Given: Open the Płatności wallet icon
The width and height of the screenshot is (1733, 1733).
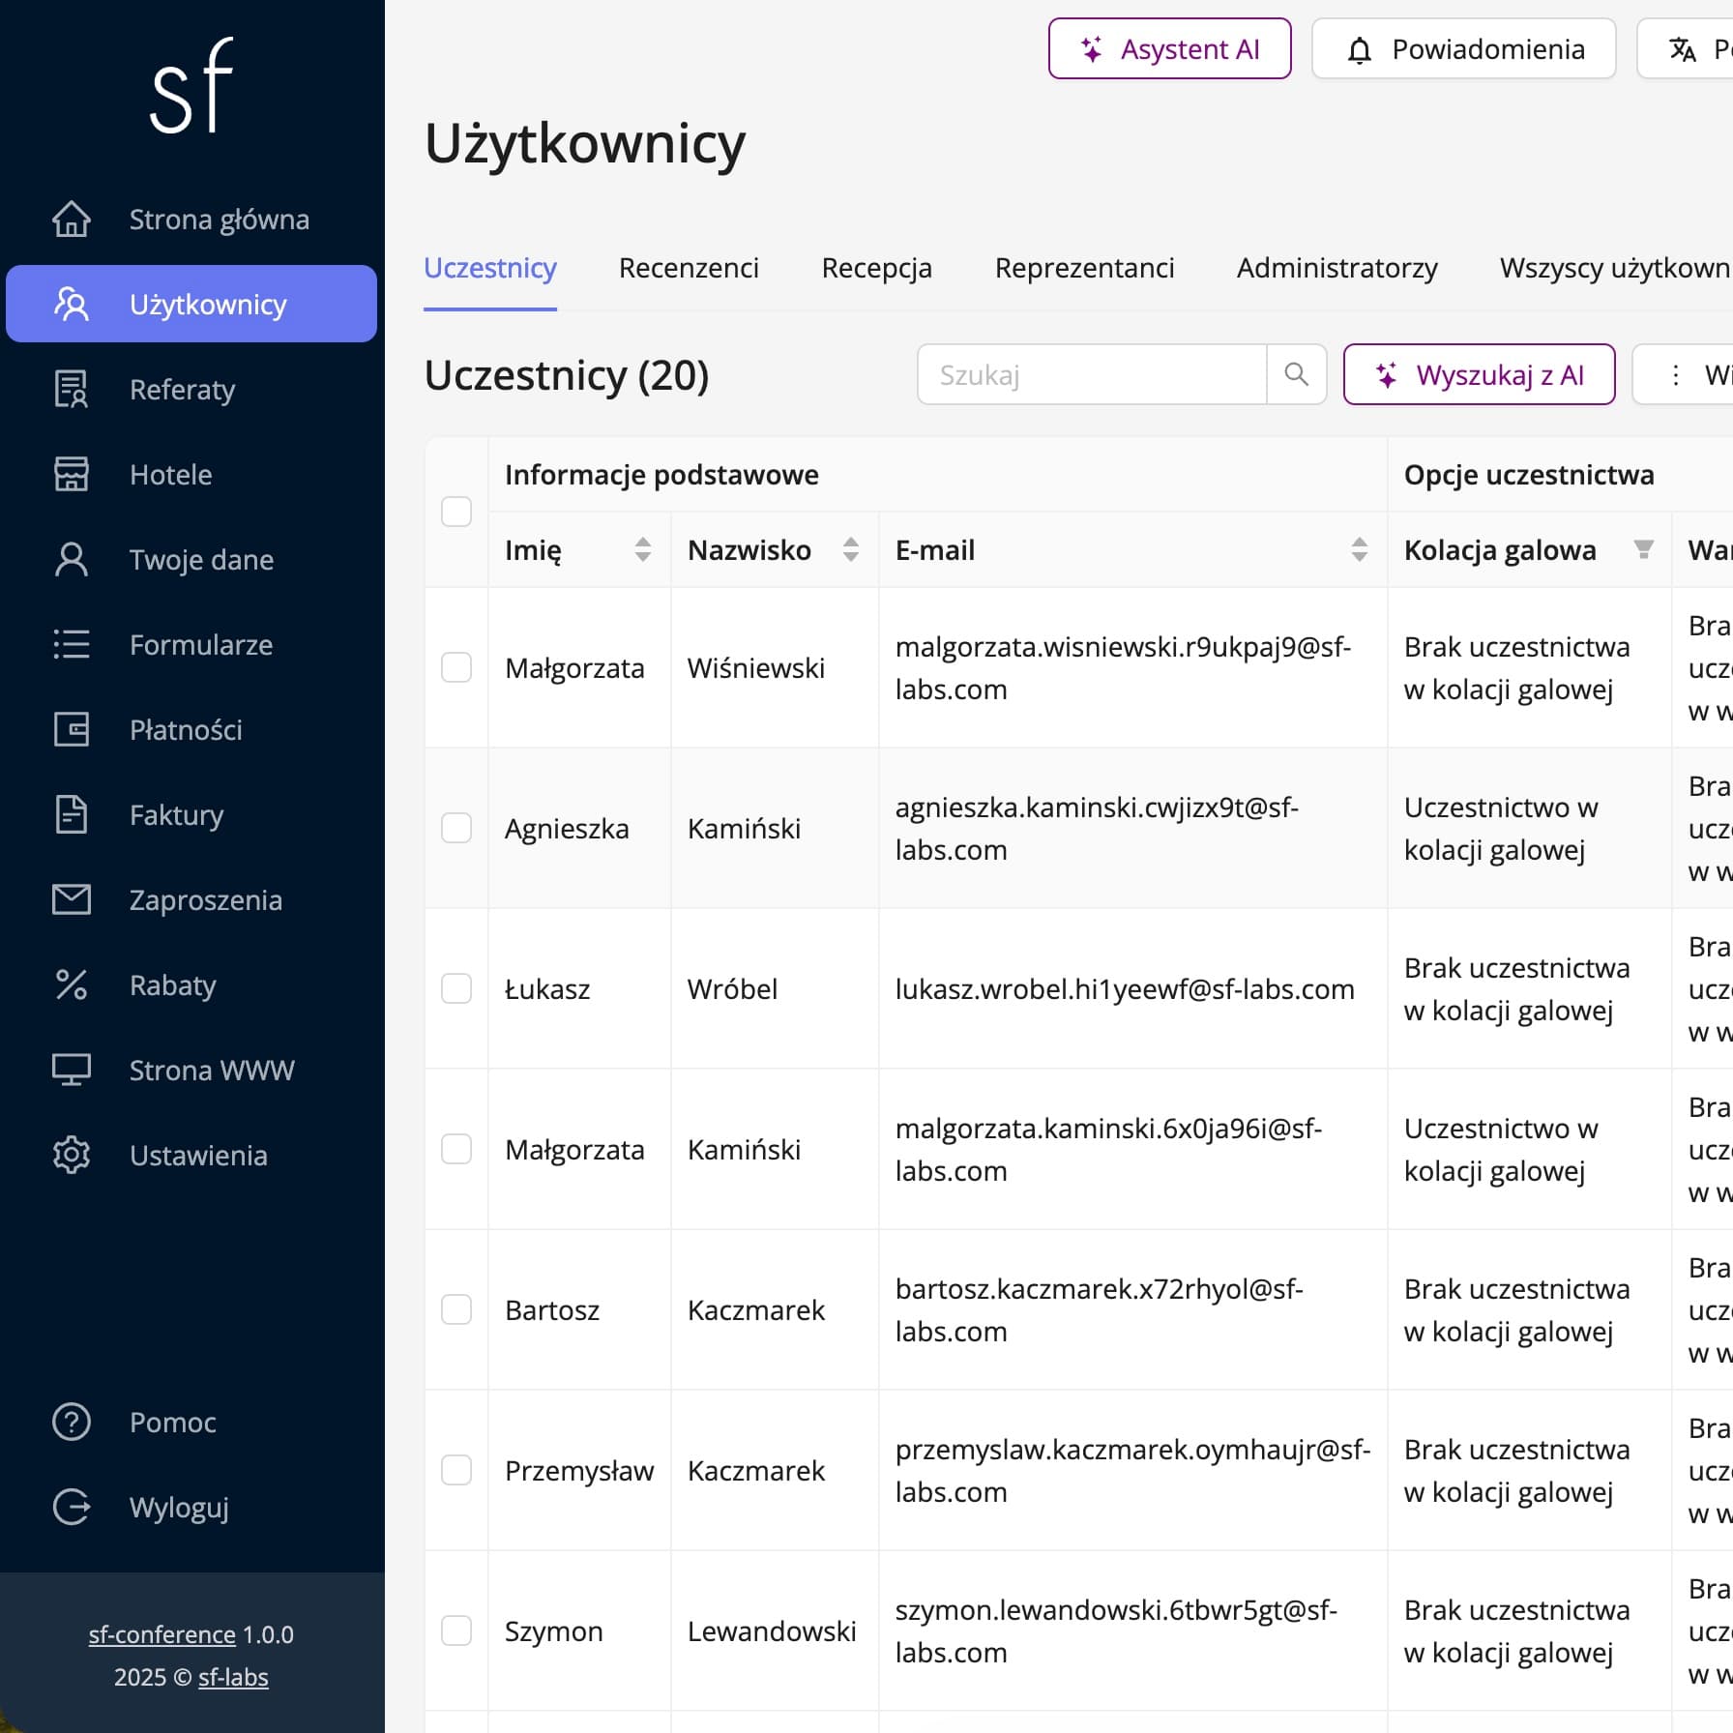Looking at the screenshot, I should pos(71,730).
